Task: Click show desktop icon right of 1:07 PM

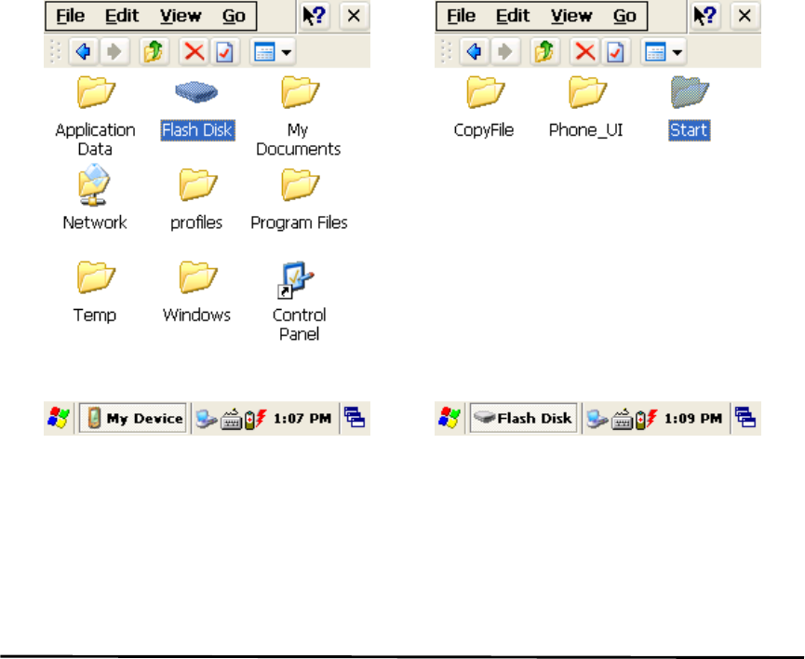Action: 355,417
